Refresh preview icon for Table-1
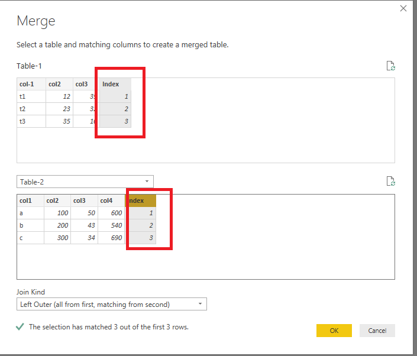This screenshot has height=356, width=417. pos(390,66)
